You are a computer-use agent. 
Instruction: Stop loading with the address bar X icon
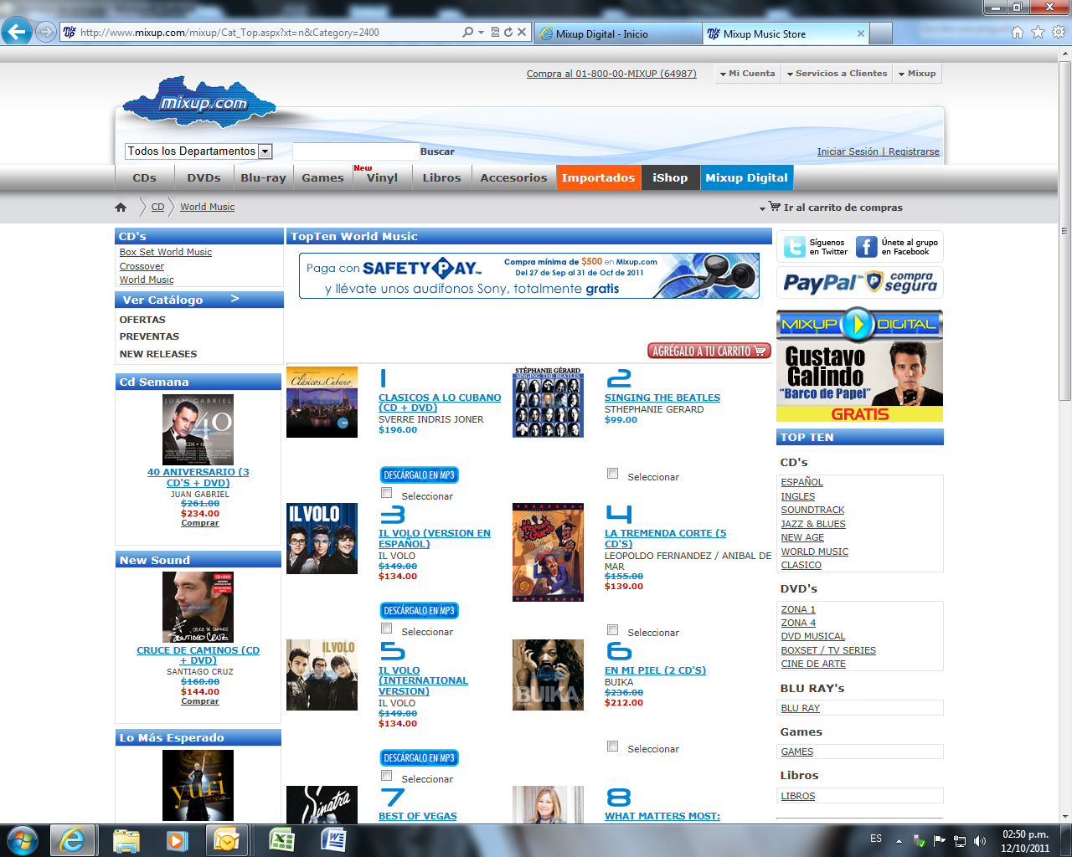(x=522, y=33)
